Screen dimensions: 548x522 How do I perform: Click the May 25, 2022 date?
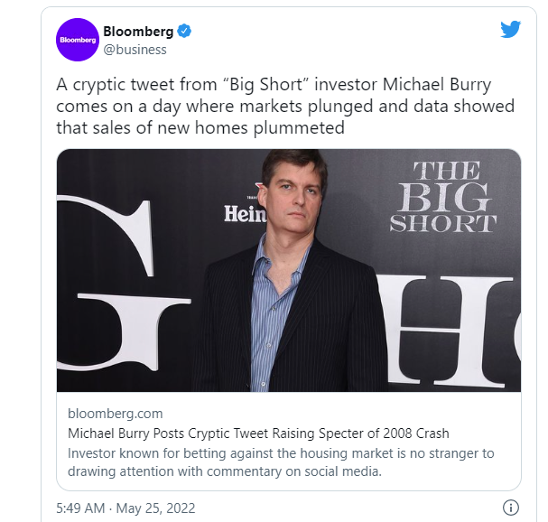pos(154,508)
